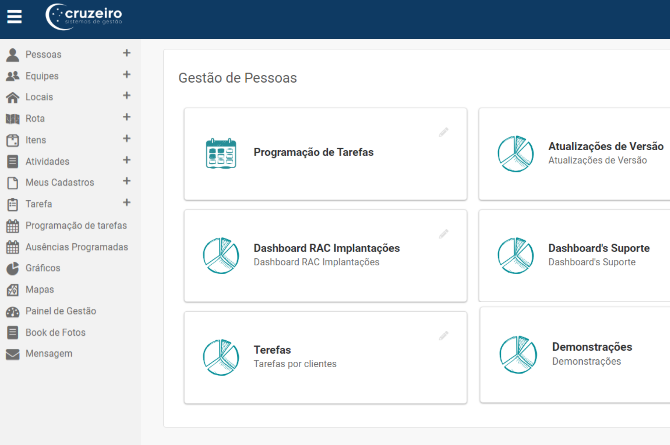This screenshot has width=670, height=445.
Task: Click pencil edit icon on Programação de Tarefas card
Action: pyautogui.click(x=443, y=132)
